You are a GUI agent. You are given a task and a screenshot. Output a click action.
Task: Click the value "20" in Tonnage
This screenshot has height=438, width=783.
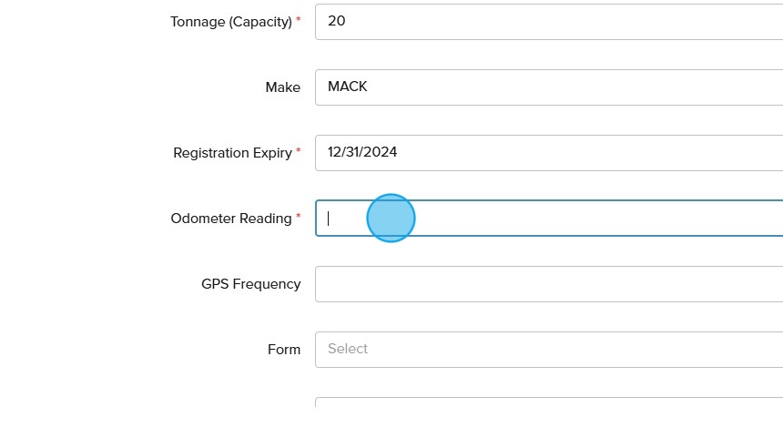[x=336, y=21]
